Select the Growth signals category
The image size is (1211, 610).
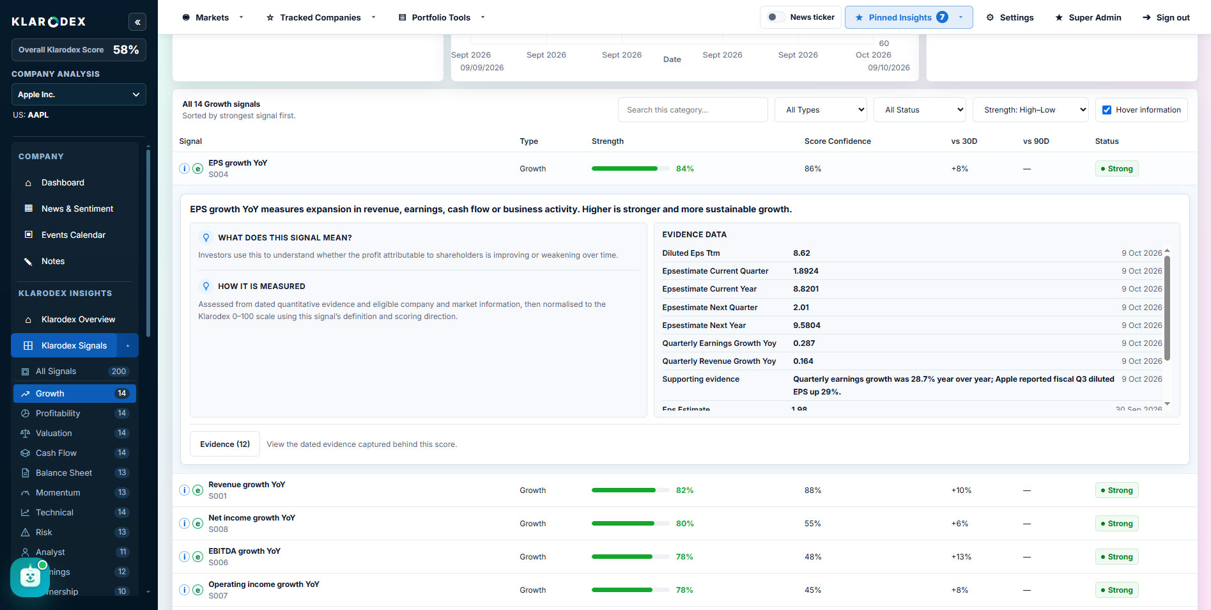tap(75, 394)
